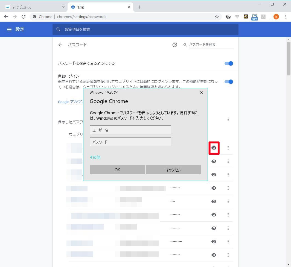
Task: Open the 設定 hamburger menu
Action: click(9, 30)
